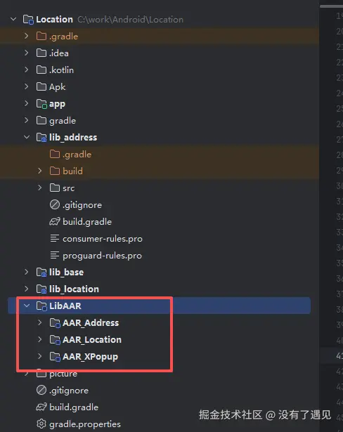Viewport: 343px width, 432px height.
Task: Expand the lib_location module
Action: pyautogui.click(x=27, y=289)
